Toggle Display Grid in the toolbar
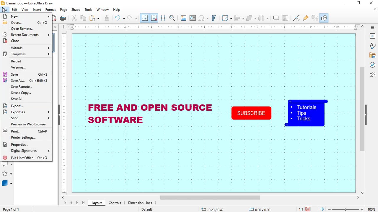Screen dimensions: 378x212 tap(145, 18)
